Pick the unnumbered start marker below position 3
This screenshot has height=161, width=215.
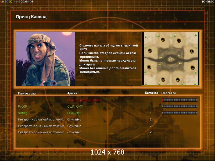point(149,67)
